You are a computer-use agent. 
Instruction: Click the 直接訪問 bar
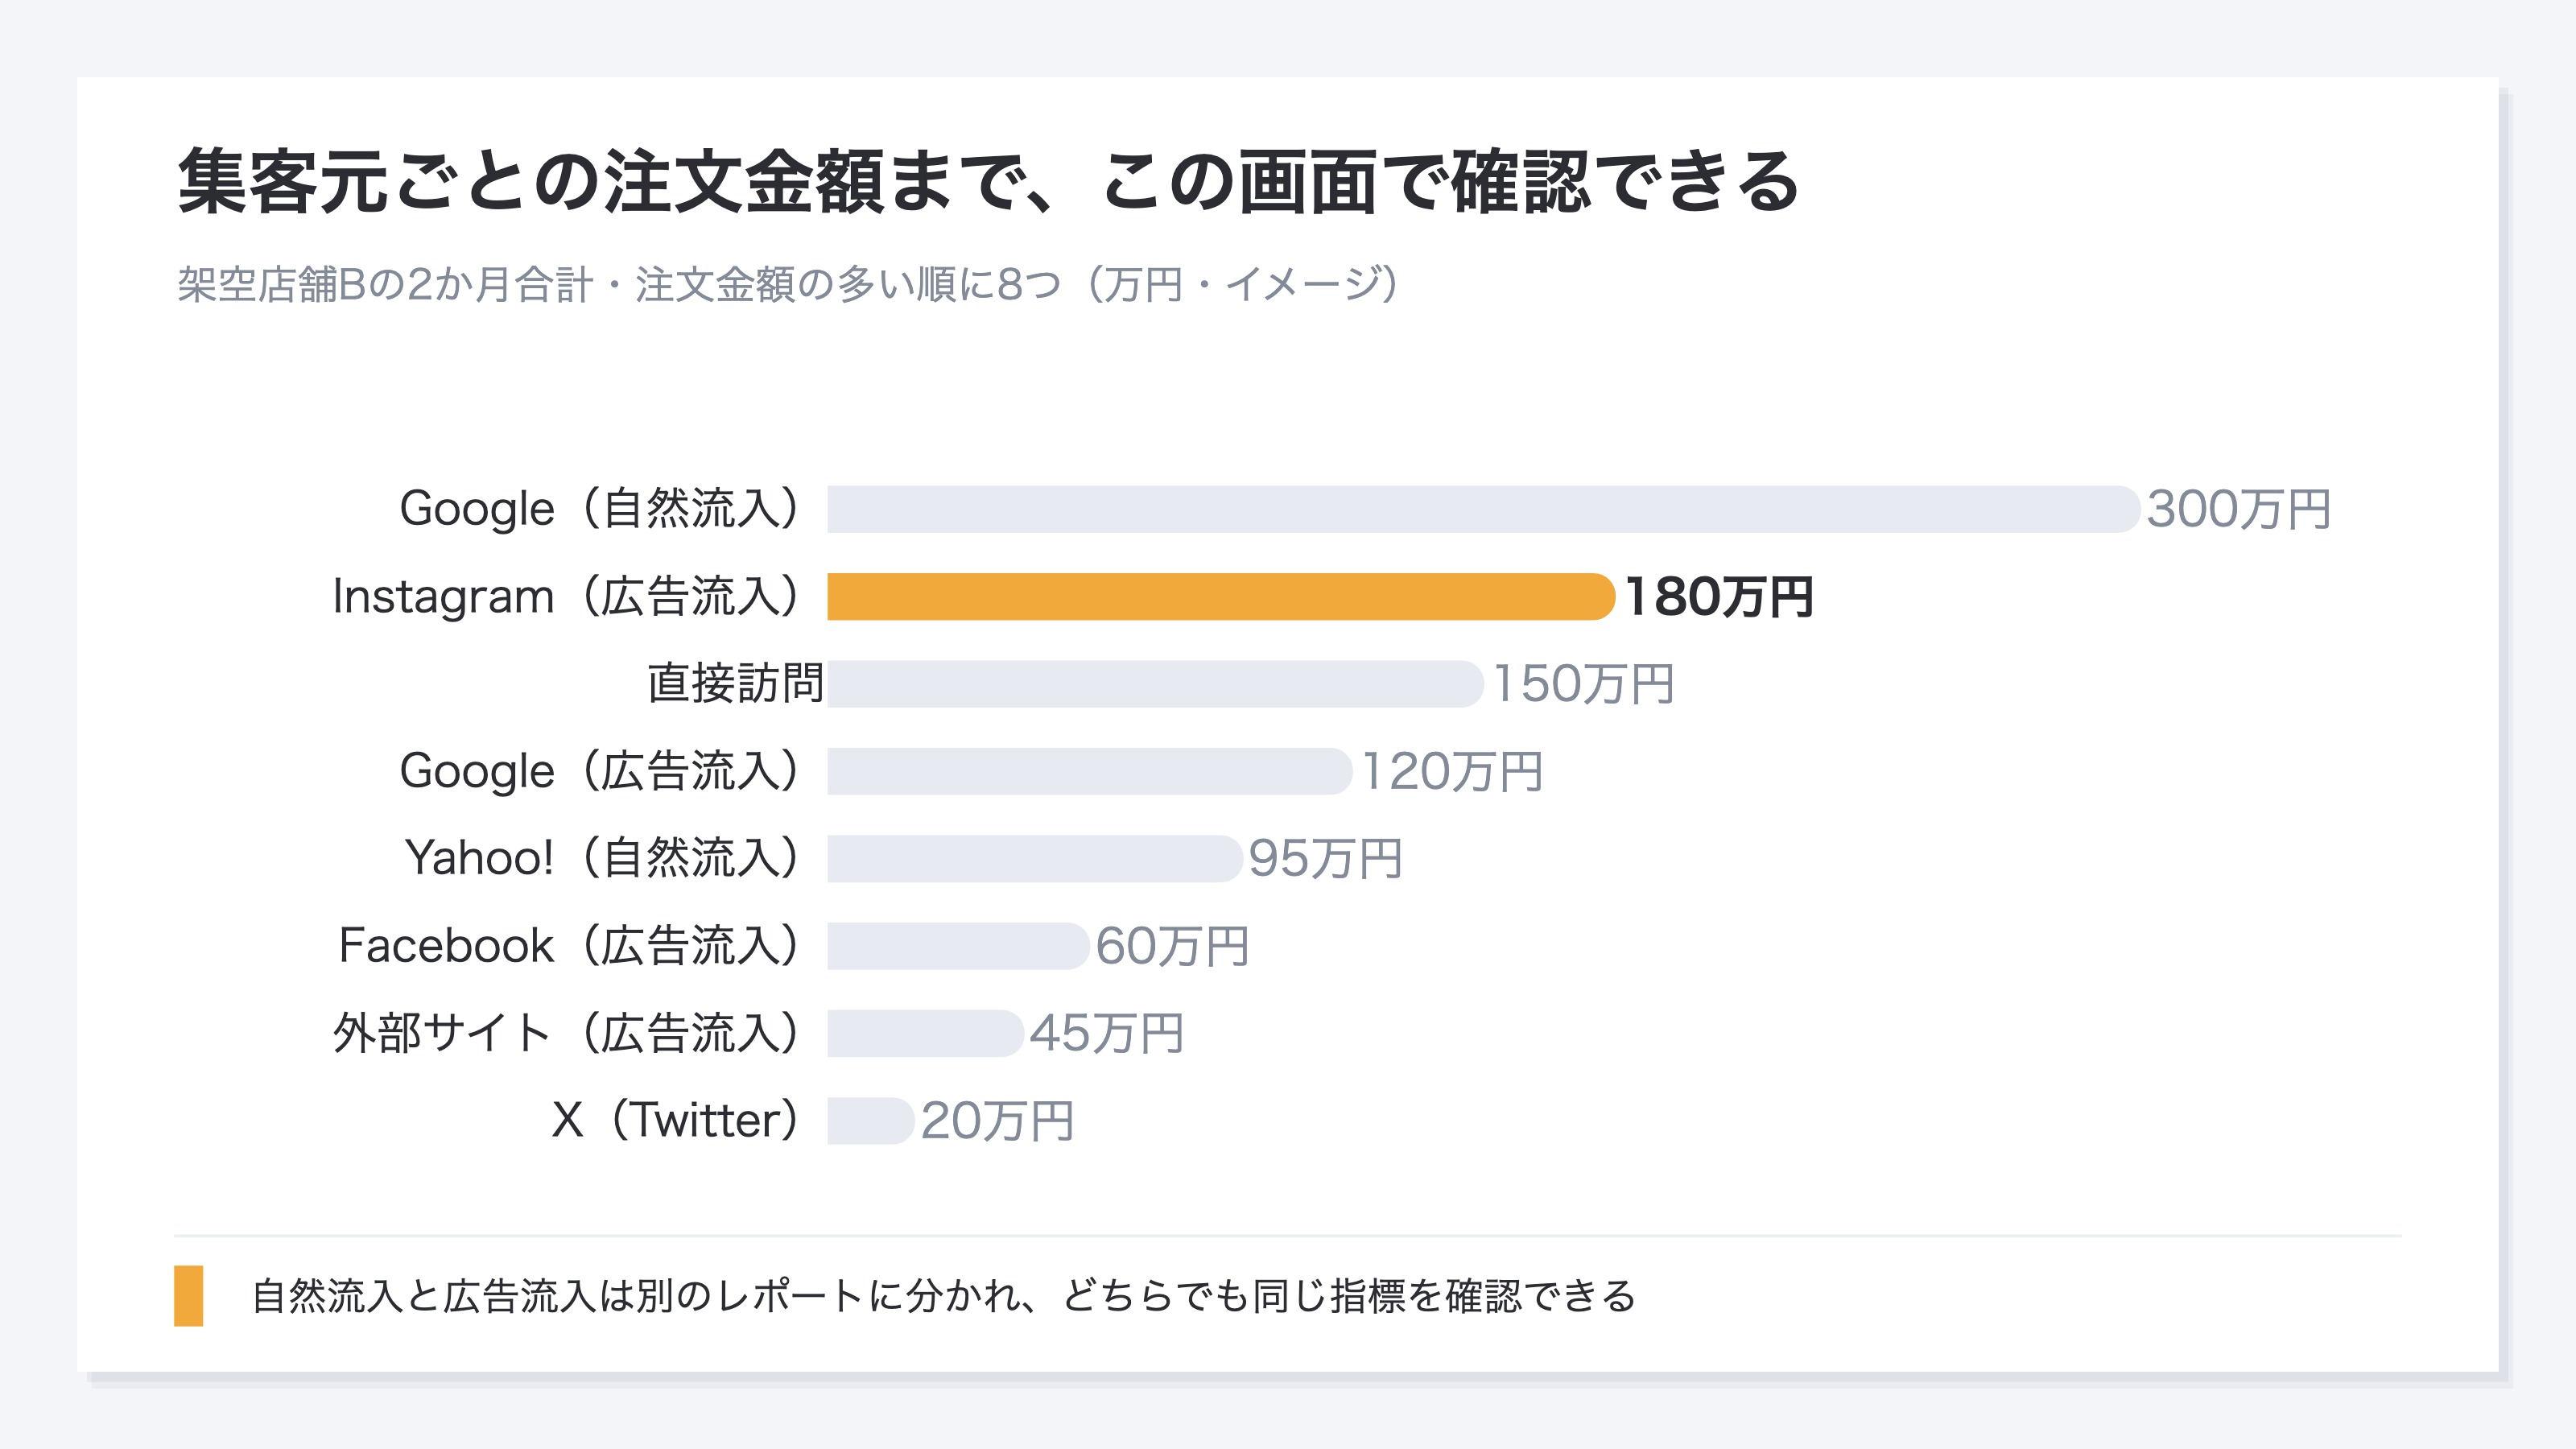[1155, 684]
